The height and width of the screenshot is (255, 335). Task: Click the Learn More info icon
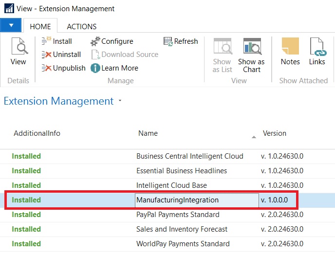pyautogui.click(x=95, y=68)
